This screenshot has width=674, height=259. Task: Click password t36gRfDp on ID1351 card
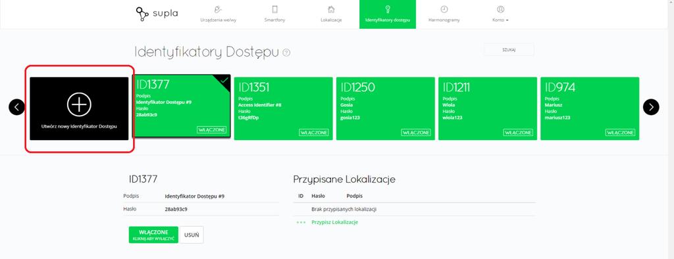point(248,117)
